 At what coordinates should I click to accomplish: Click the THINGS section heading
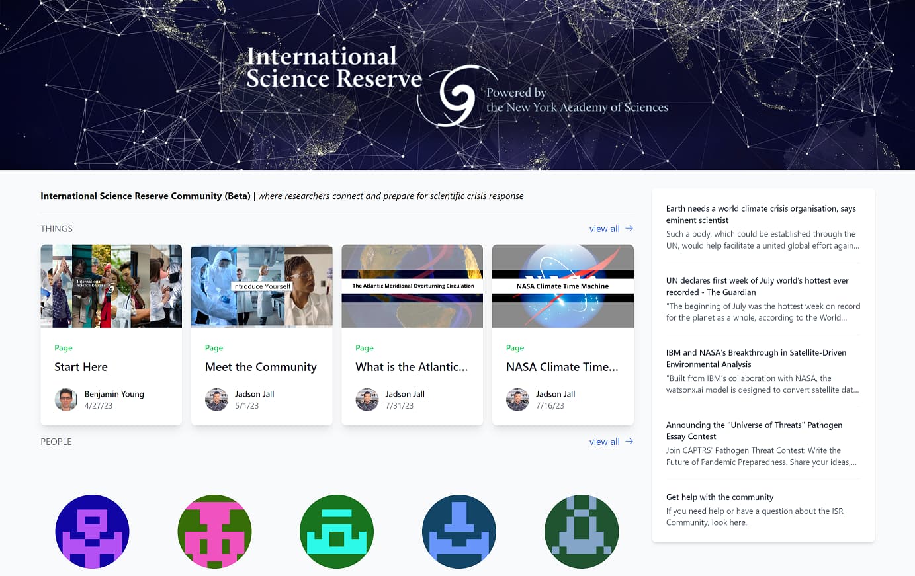point(57,229)
